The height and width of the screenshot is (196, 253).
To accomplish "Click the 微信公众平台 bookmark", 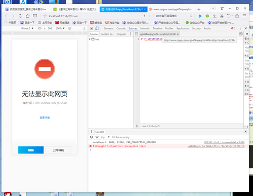I will (x=195, y=22).
